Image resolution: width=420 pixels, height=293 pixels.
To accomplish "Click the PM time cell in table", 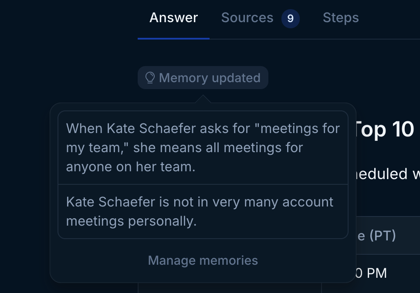I will (x=370, y=273).
